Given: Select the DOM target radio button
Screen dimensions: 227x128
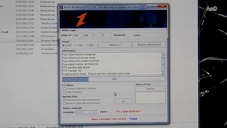Looking at the screenshot, I should (63, 46).
